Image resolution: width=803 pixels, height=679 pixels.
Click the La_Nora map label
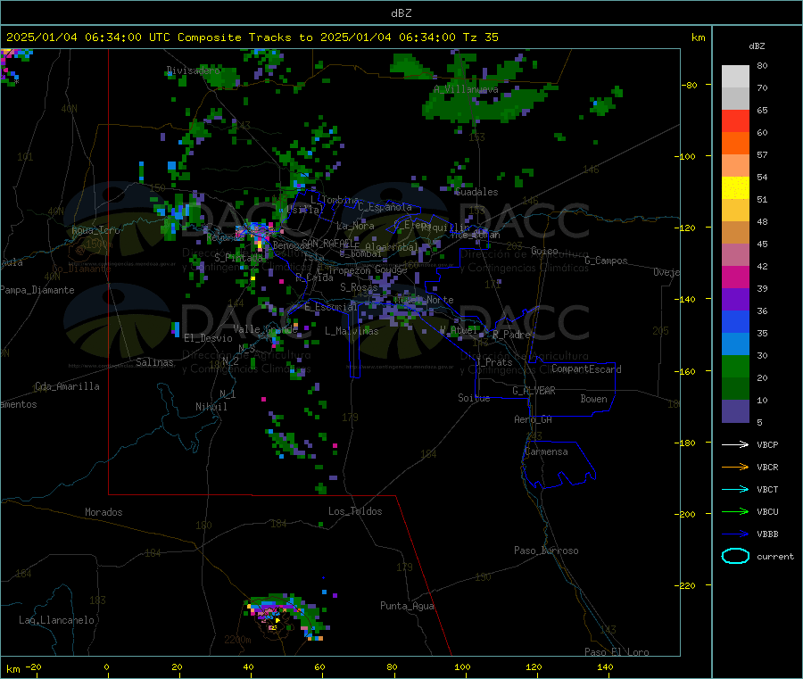355,226
